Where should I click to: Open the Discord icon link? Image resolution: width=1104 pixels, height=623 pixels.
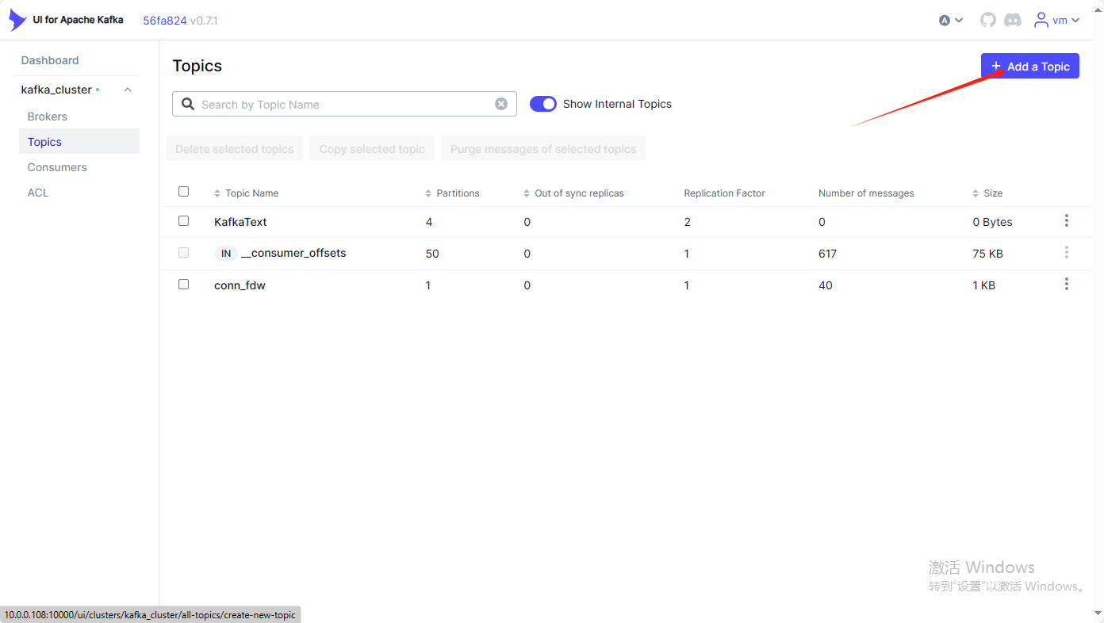[x=1013, y=21]
